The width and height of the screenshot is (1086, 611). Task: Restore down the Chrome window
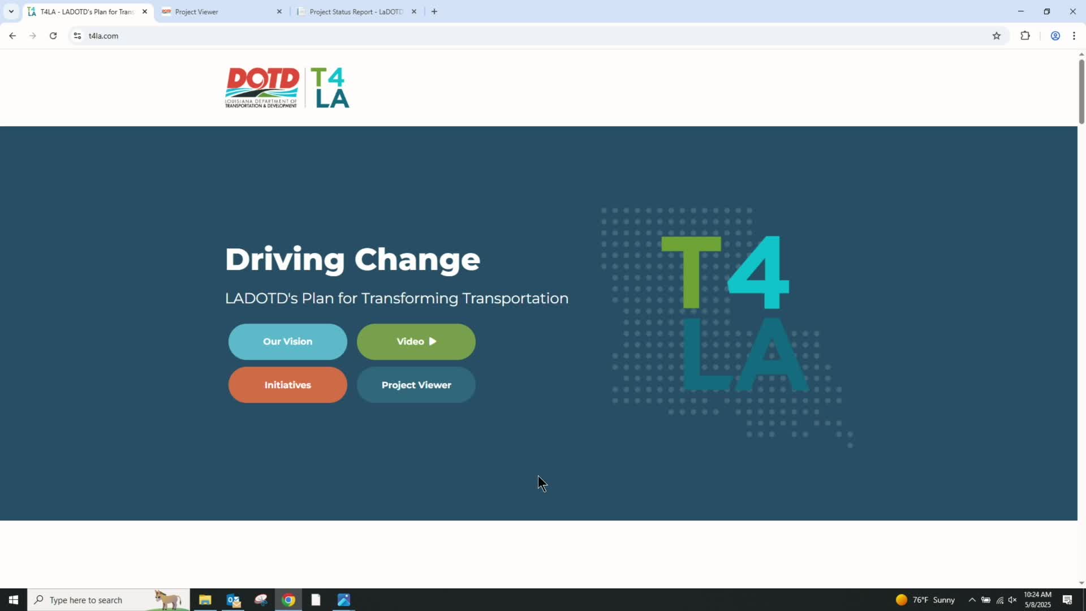1047,11
